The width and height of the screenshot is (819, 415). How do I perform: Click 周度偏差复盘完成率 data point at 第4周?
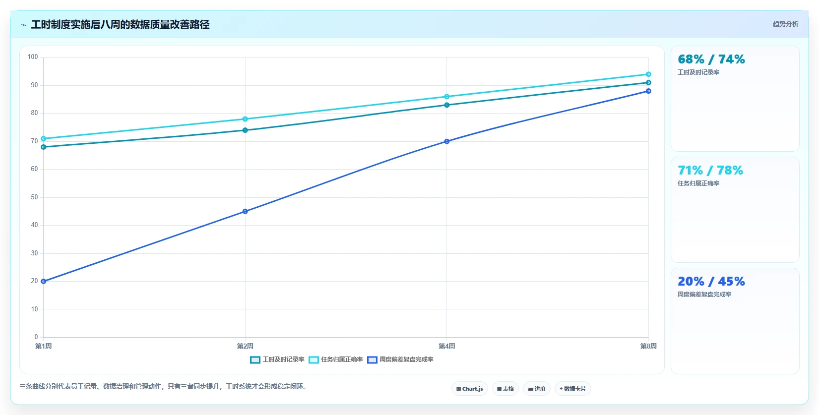pyautogui.click(x=447, y=141)
